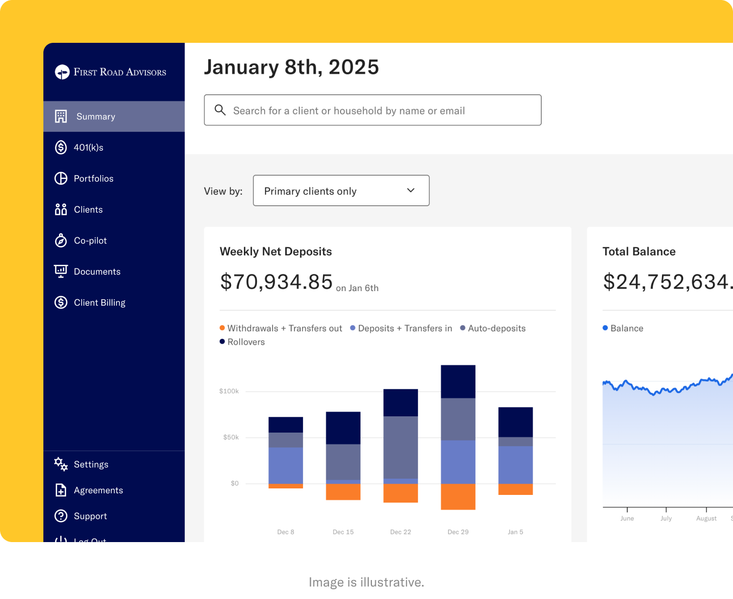
Task: Click the January 8th, 2025 heading
Action: click(x=292, y=67)
